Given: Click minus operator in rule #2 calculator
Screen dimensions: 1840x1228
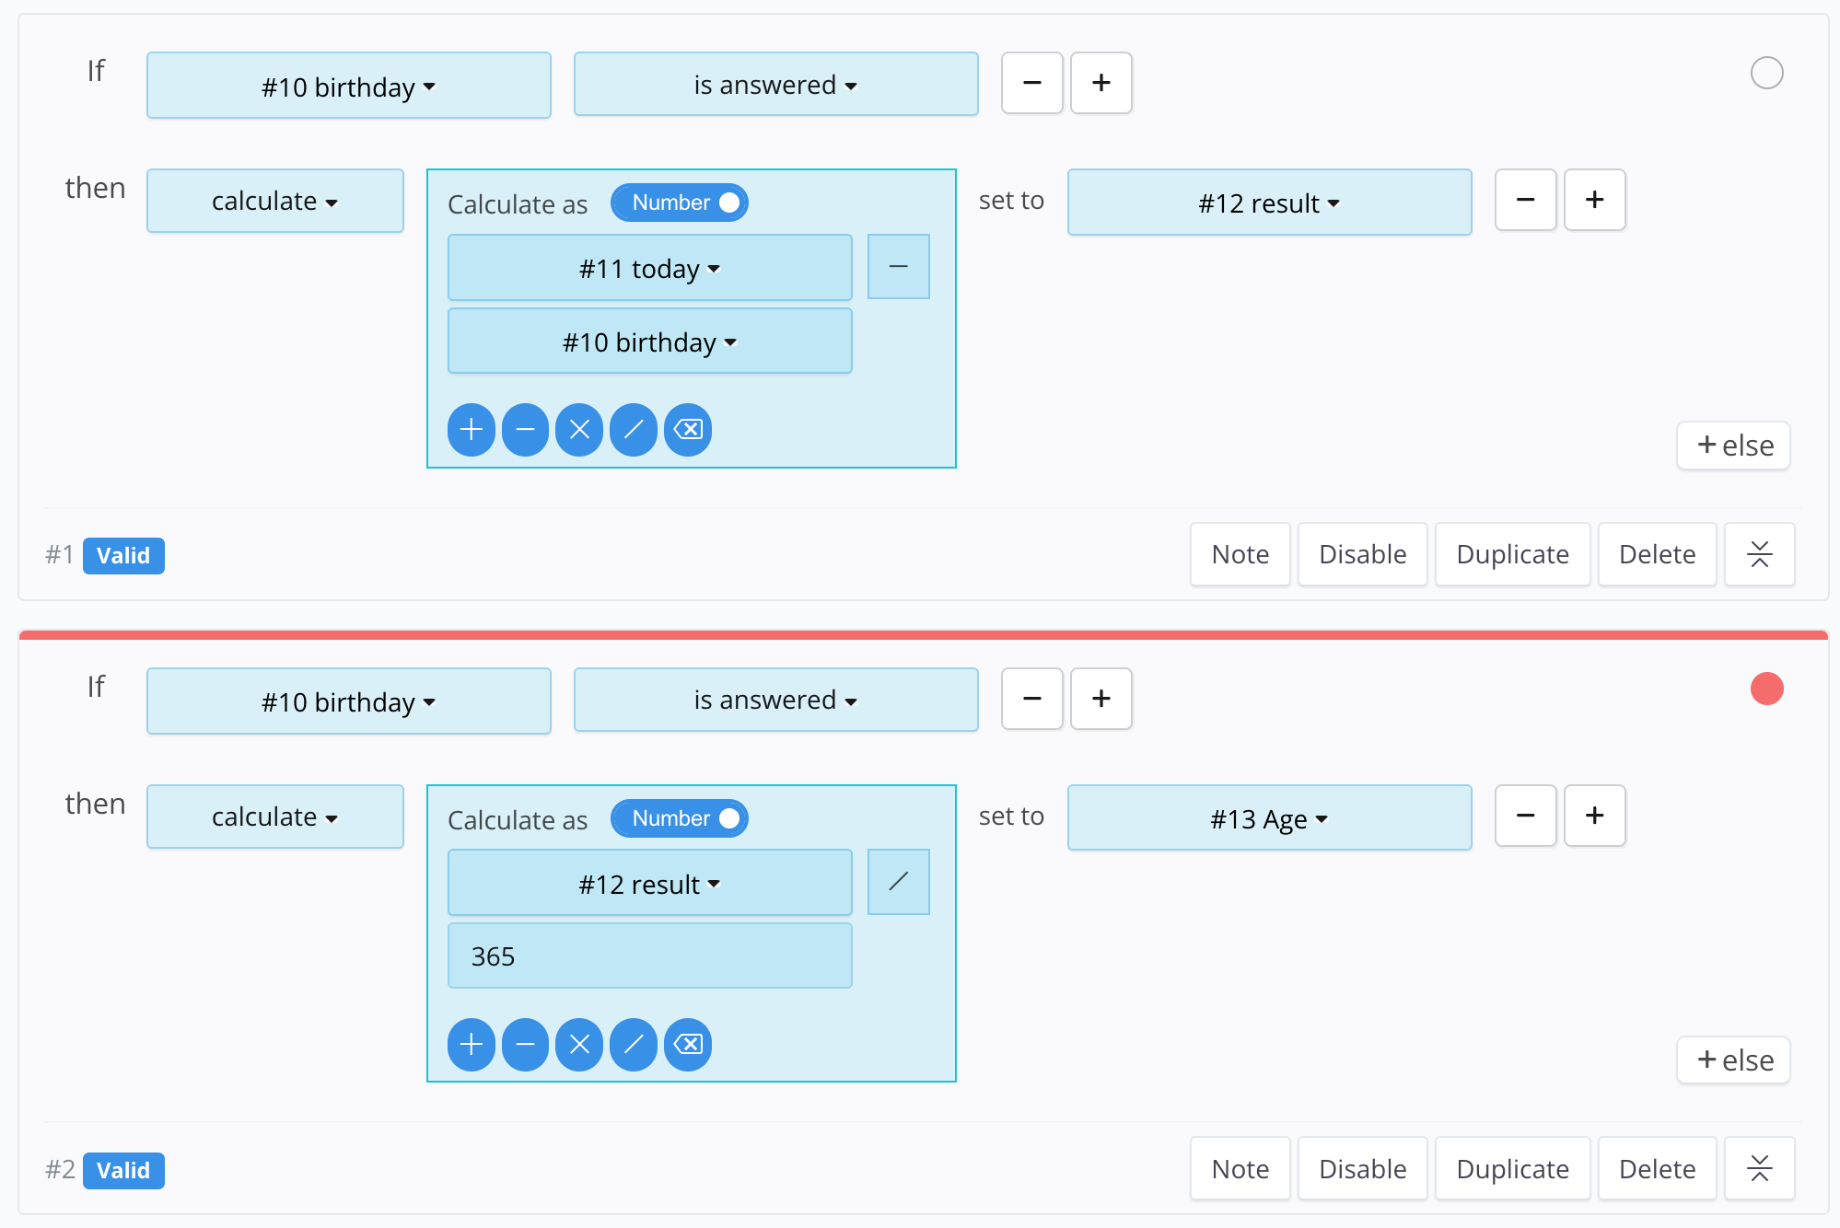Looking at the screenshot, I should pos(525,1045).
